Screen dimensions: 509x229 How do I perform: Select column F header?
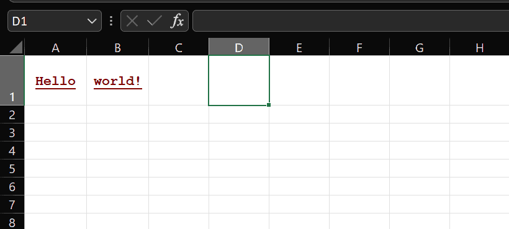coord(359,48)
